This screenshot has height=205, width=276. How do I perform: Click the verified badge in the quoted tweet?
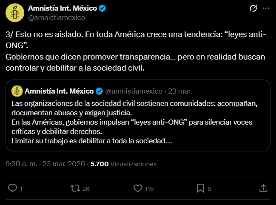pyautogui.click(x=99, y=91)
